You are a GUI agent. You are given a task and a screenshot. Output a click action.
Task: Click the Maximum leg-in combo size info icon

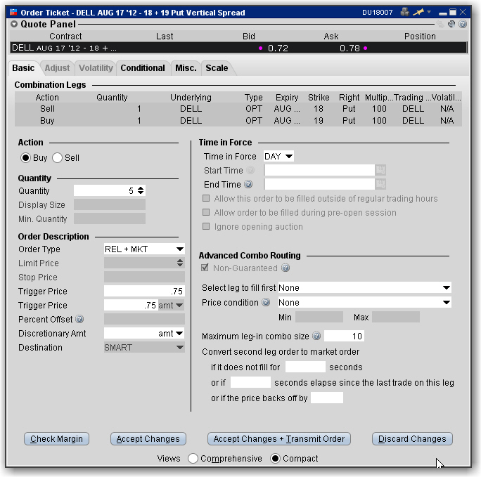[316, 336]
